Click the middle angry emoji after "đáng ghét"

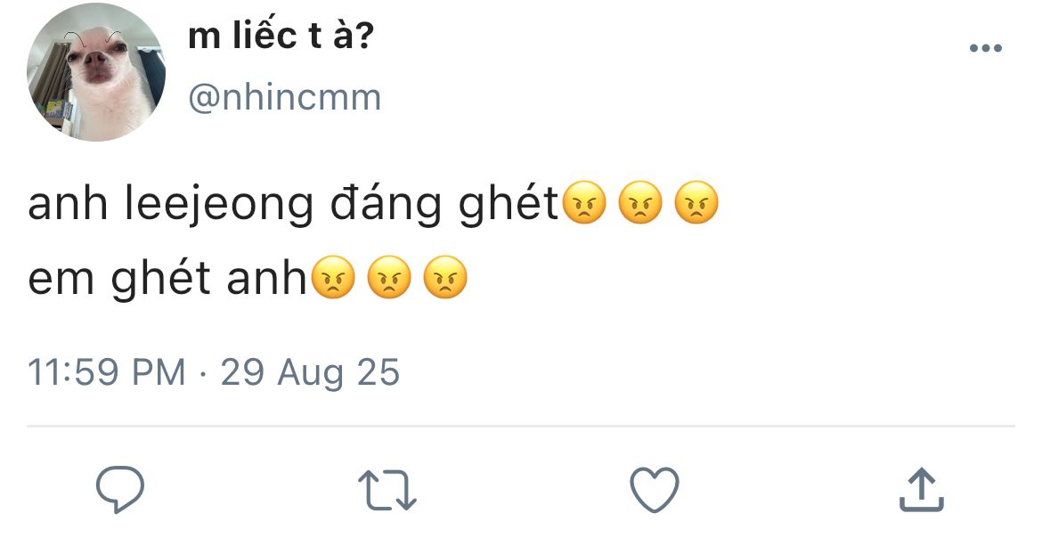point(639,204)
